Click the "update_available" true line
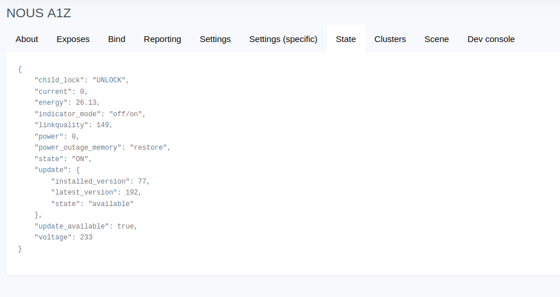The height and width of the screenshot is (297, 560). (86, 226)
